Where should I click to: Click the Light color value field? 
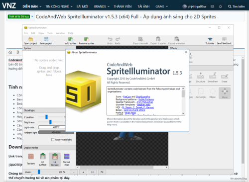pyautogui.click(x=52, y=127)
